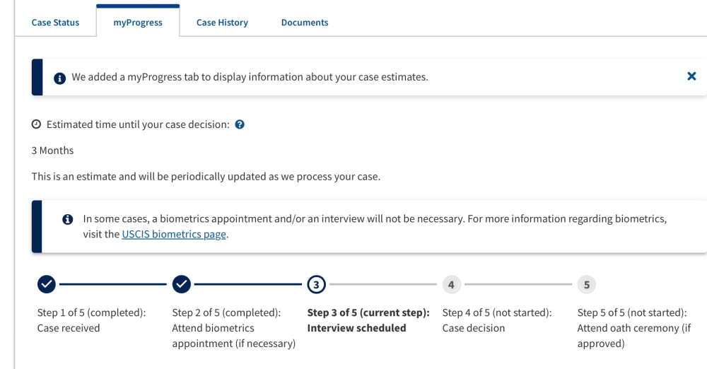Click the step 3 current circle

[x=316, y=285]
